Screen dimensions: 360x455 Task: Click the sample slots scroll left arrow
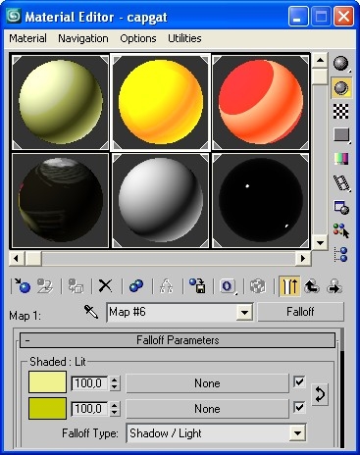[x=16, y=259]
